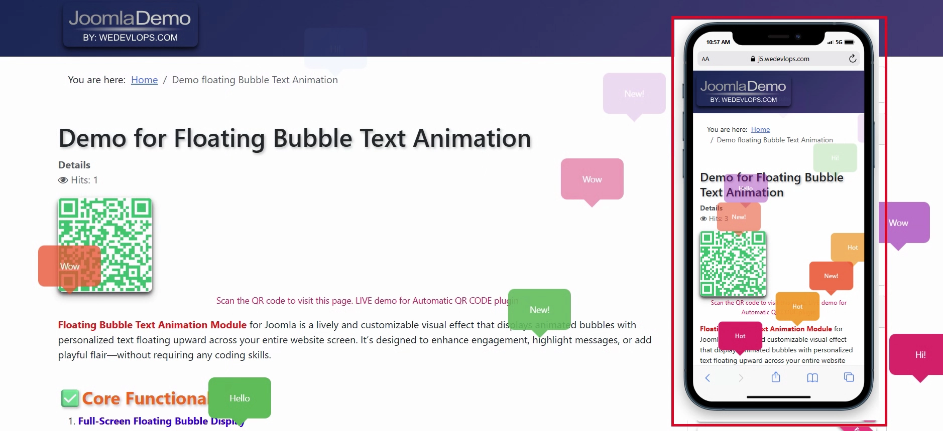Screen dimensions: 943x431
Task: Tap the back arrow in phone Safari toolbar
Action: 708,378
